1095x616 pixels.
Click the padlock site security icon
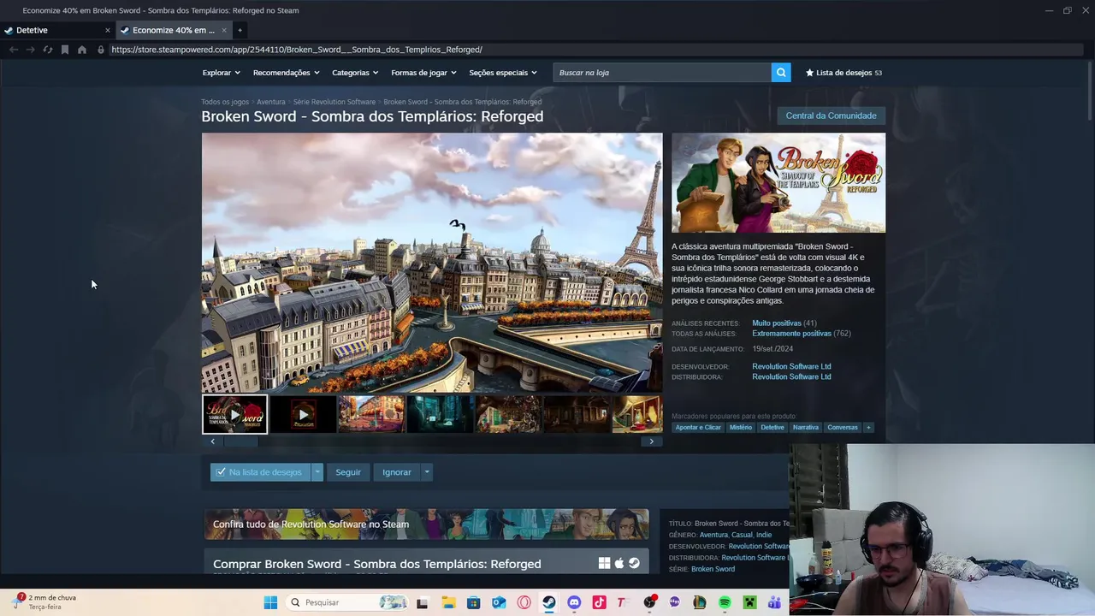coord(101,50)
